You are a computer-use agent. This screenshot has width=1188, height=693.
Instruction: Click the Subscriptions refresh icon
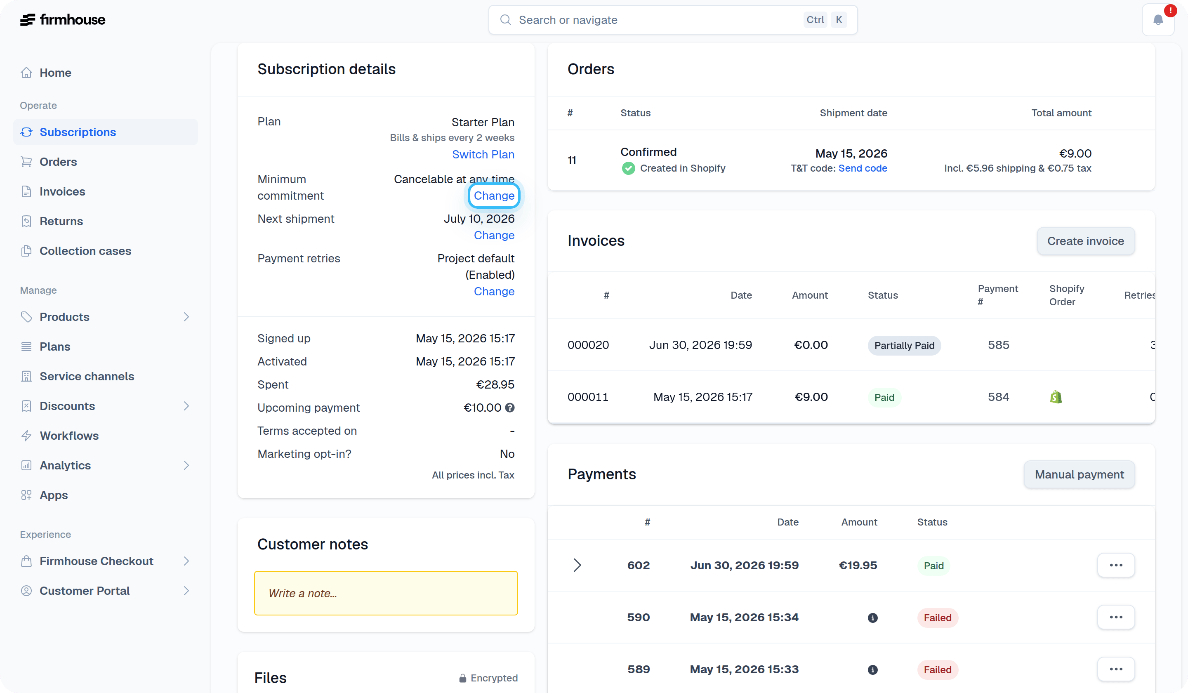pos(26,132)
